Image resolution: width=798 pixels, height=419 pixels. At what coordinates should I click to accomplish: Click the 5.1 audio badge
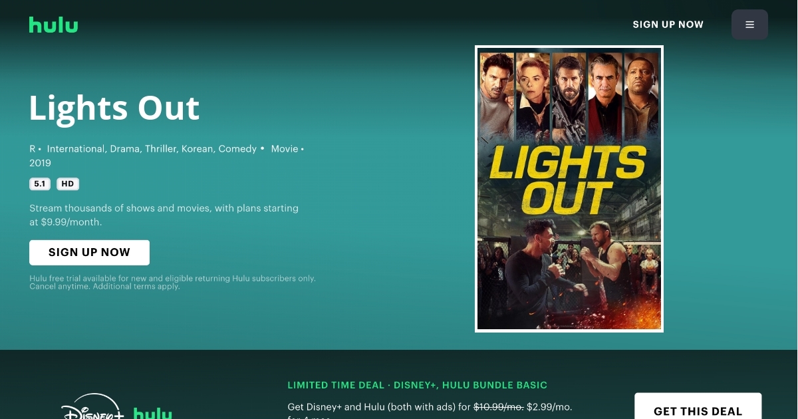[40, 184]
